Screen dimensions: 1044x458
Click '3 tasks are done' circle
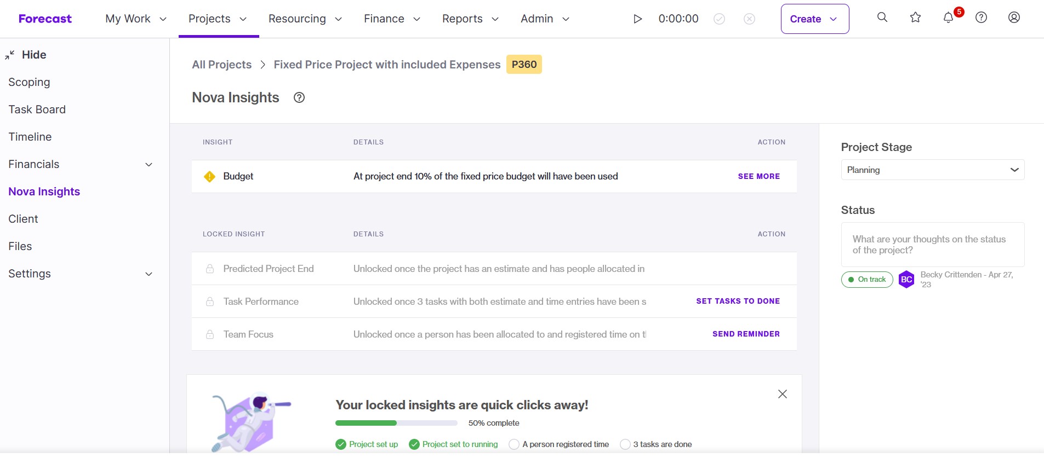coord(625,444)
